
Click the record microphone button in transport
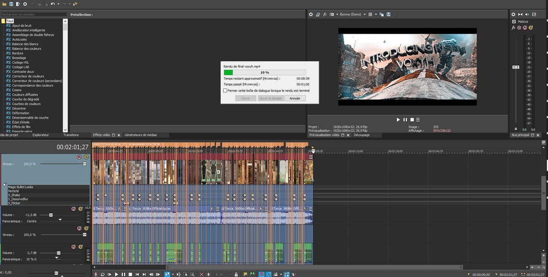tap(95, 274)
